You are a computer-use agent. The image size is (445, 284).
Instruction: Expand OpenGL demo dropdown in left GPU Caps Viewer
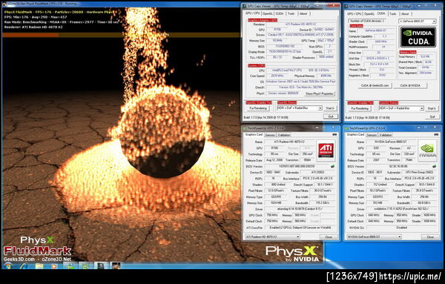320,108
